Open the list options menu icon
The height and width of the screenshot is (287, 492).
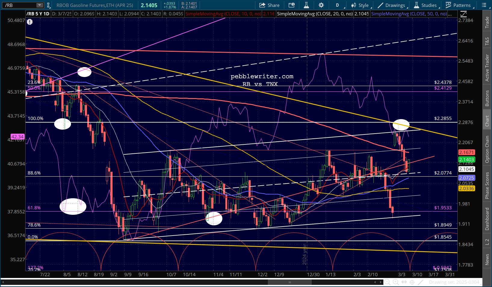pos(484,5)
